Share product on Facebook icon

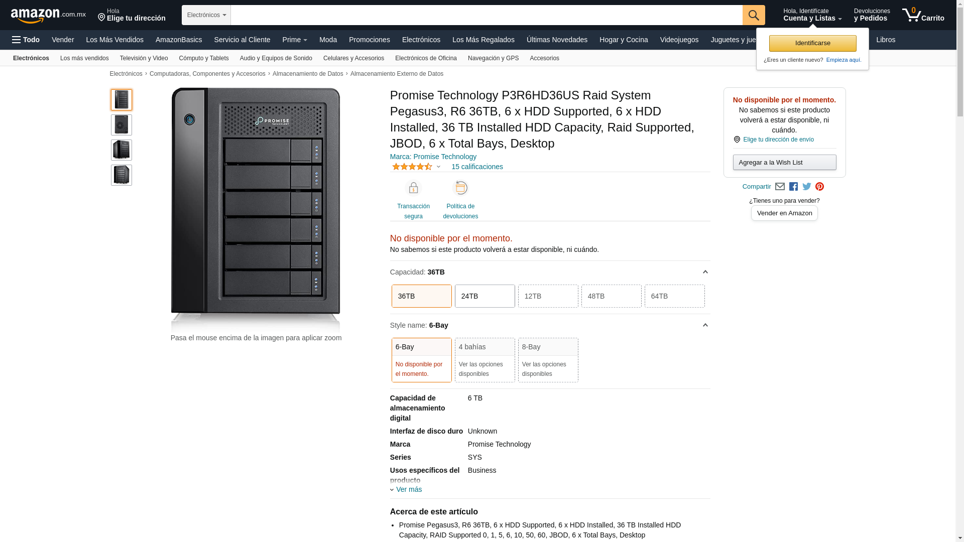coord(793,187)
